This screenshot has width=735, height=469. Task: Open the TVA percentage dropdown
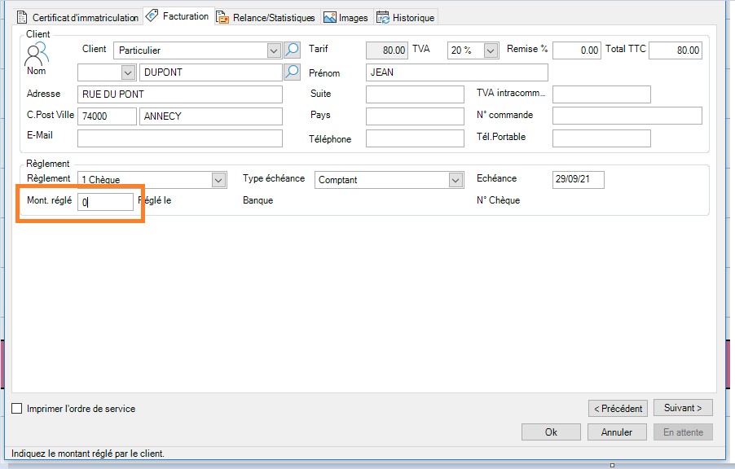490,50
